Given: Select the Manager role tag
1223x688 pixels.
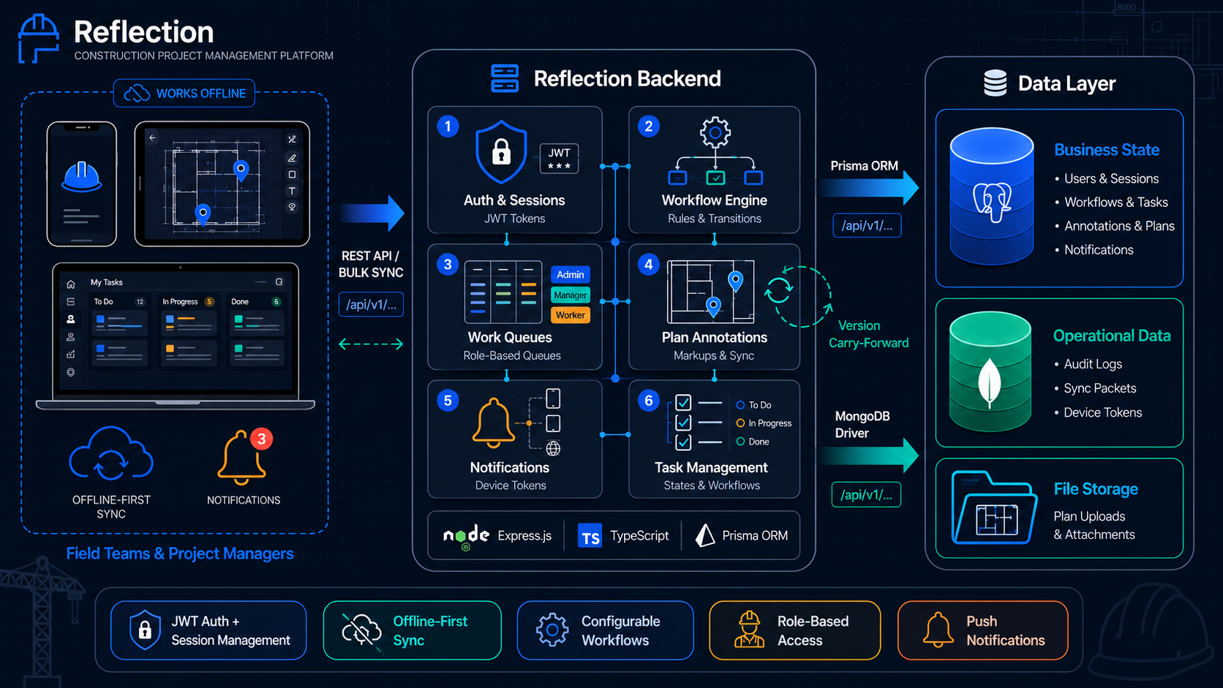Looking at the screenshot, I should pos(571,295).
